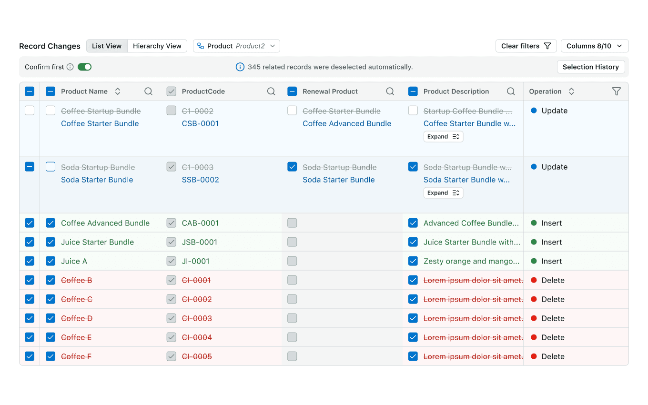Open the Columns 8/10 dropdown
This screenshot has height=405, width=648.
pos(595,46)
